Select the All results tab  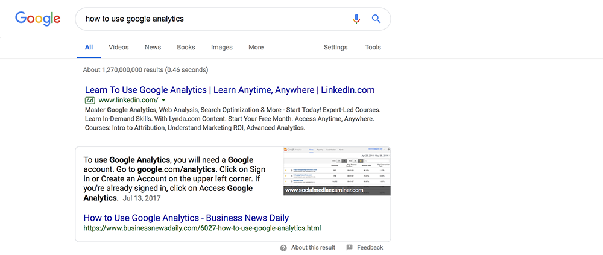[x=89, y=47]
